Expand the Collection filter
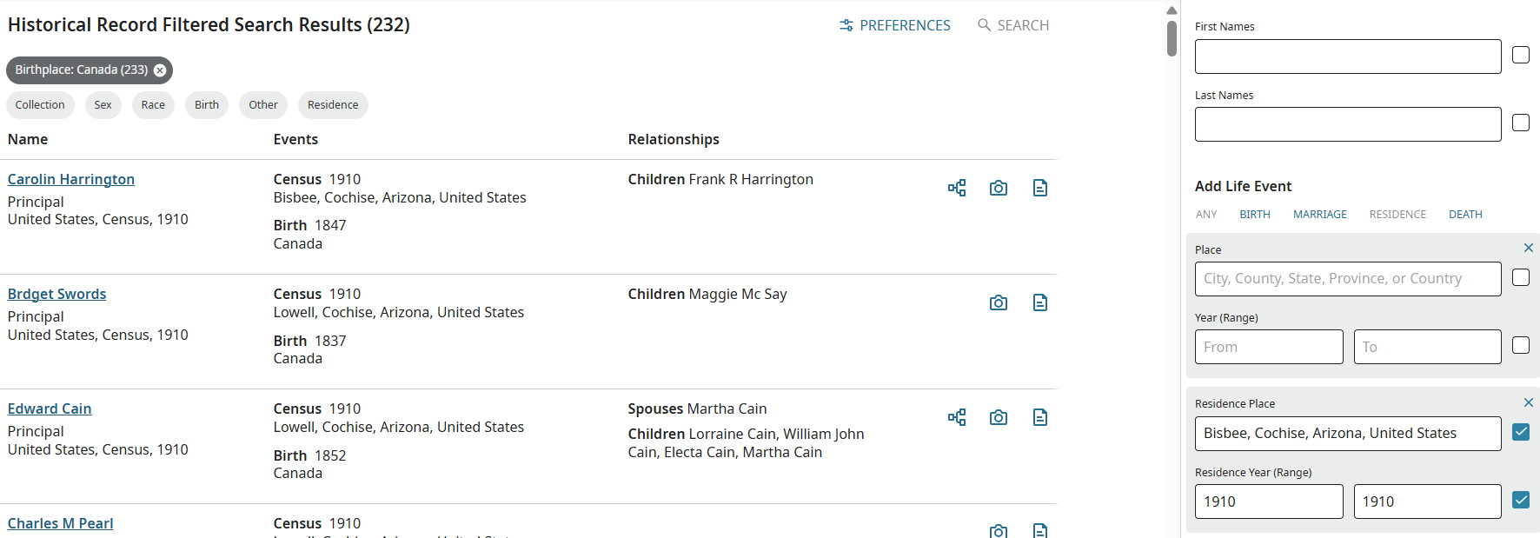 pyautogui.click(x=40, y=105)
